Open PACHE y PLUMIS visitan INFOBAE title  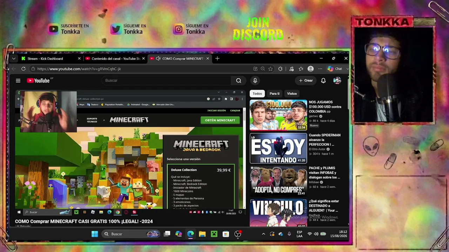click(x=324, y=173)
